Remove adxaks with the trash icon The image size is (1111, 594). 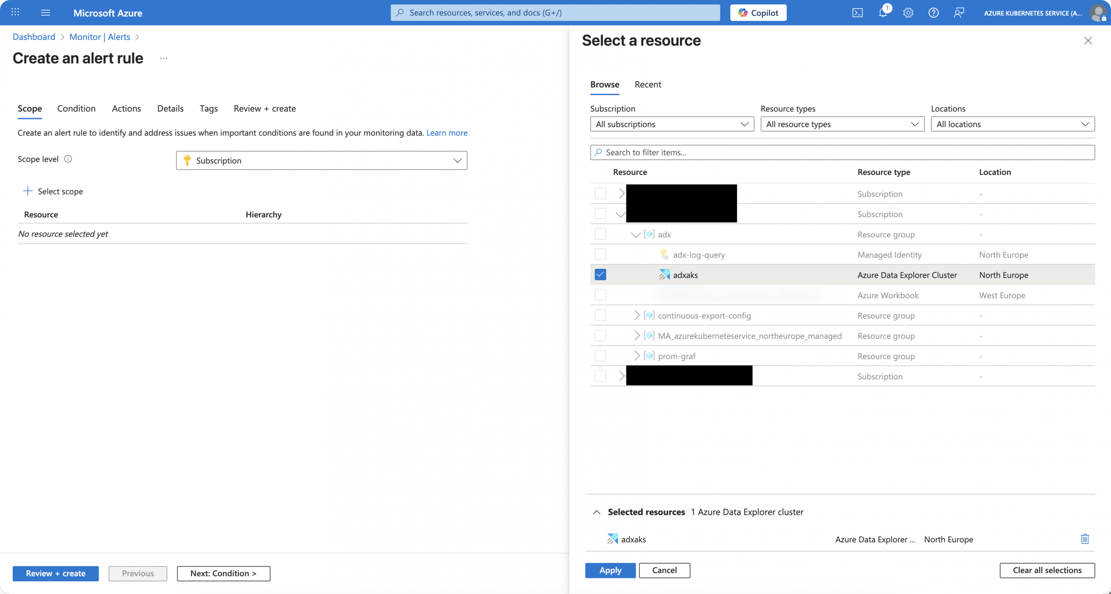tap(1085, 539)
